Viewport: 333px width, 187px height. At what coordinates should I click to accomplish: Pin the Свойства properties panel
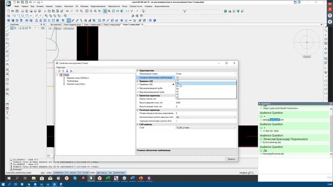(x=41, y=24)
